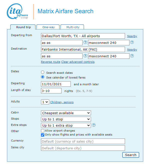Enable Allow airport changes checkbox
Image resolution: width=145 pixels, height=164 pixels.
[42, 131]
